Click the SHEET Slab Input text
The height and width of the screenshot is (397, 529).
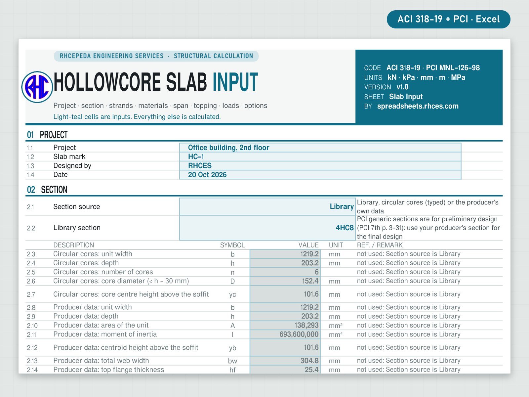393,97
